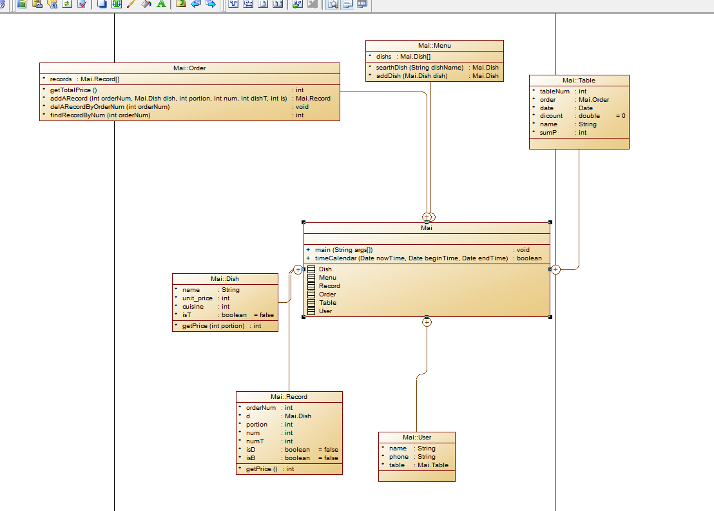Image resolution: width=714 pixels, height=511 pixels.
Task: Click the folder with green up arrow
Action: [x=181, y=4]
